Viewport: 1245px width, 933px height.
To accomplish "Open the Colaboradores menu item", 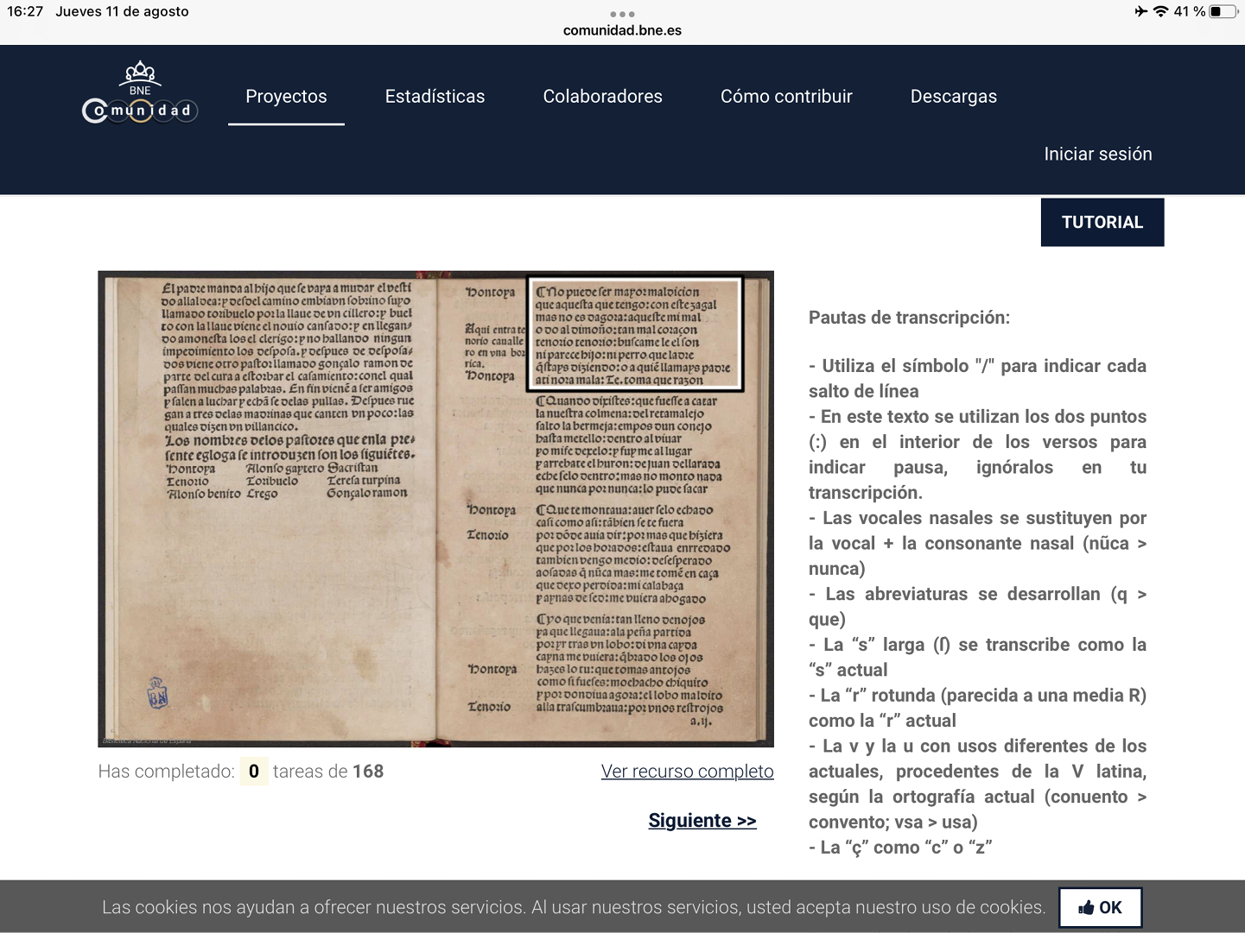I will click(x=602, y=97).
